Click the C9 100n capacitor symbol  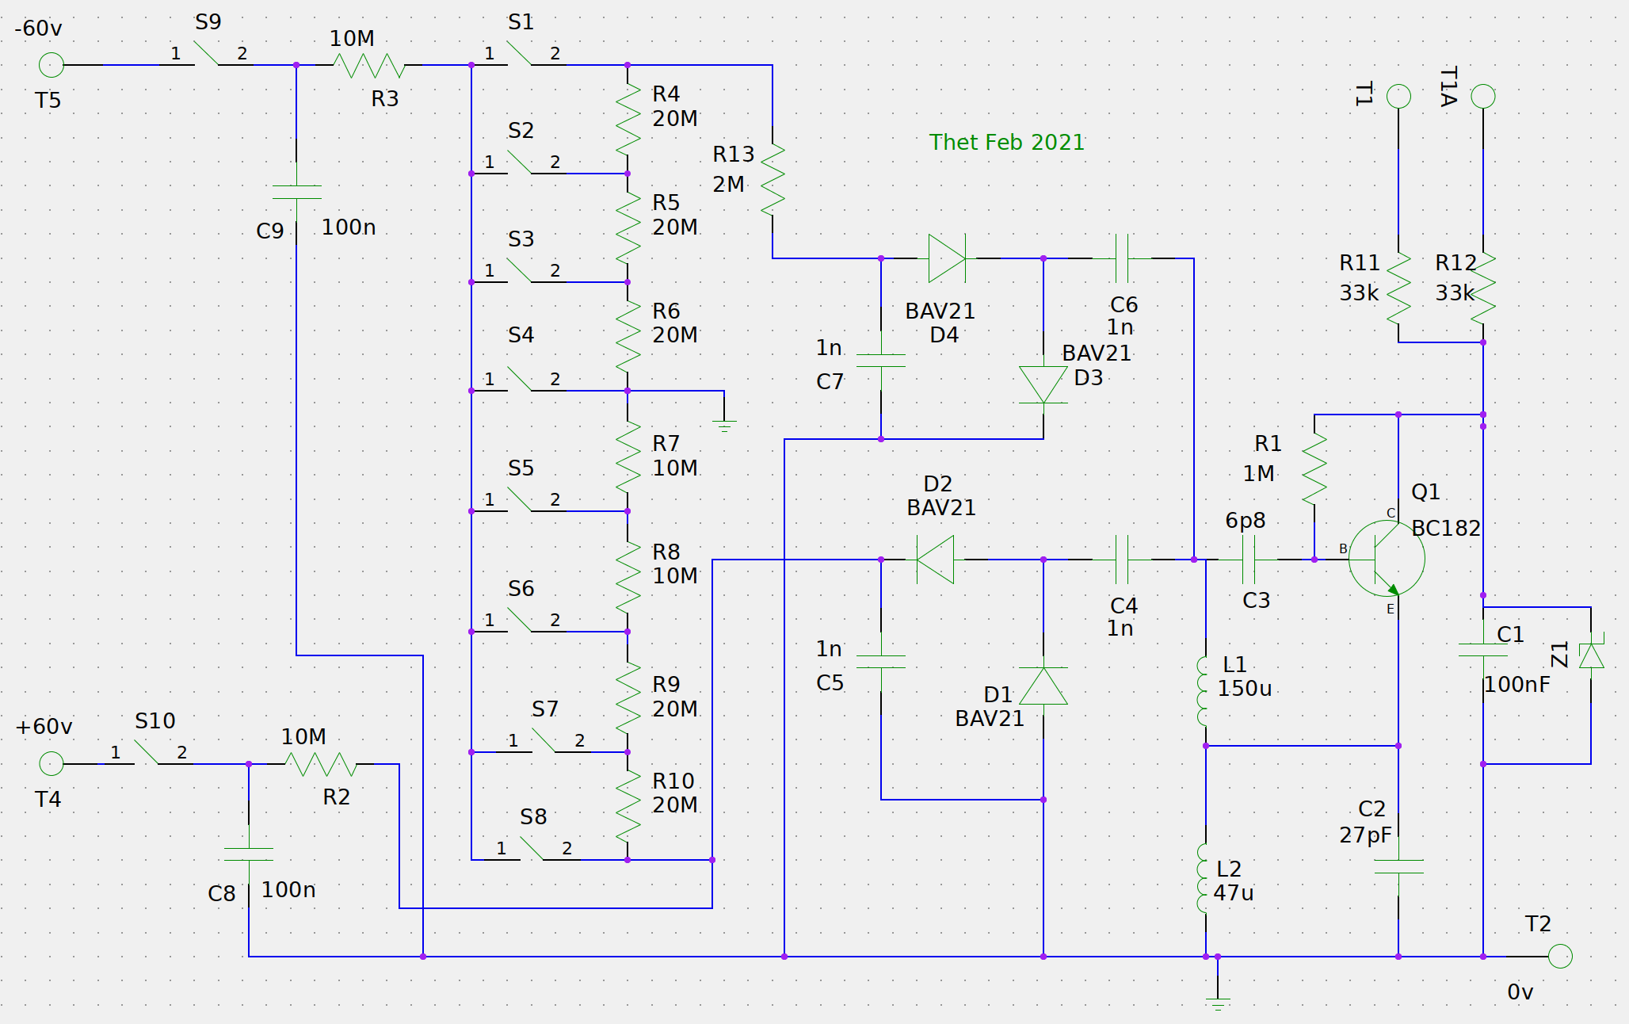coord(296,193)
